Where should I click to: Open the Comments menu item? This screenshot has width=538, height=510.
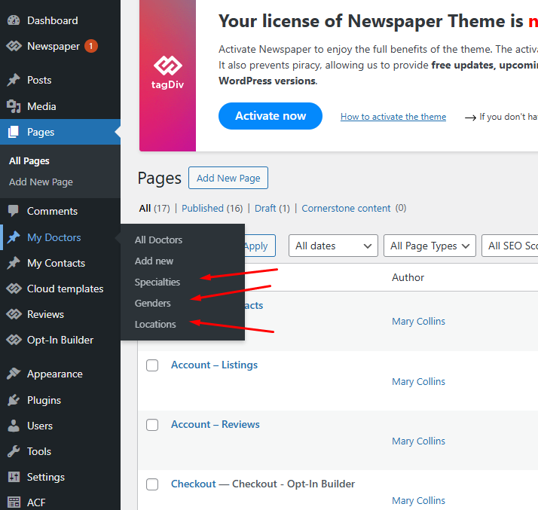(60, 211)
